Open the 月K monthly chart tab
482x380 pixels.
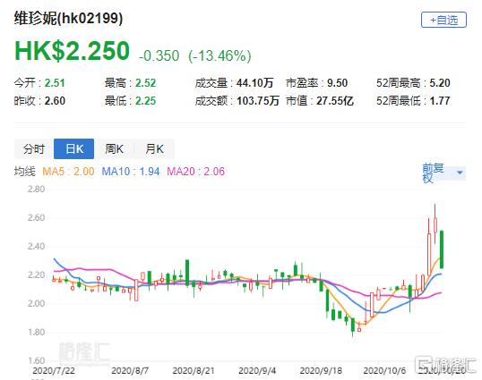tap(154, 149)
